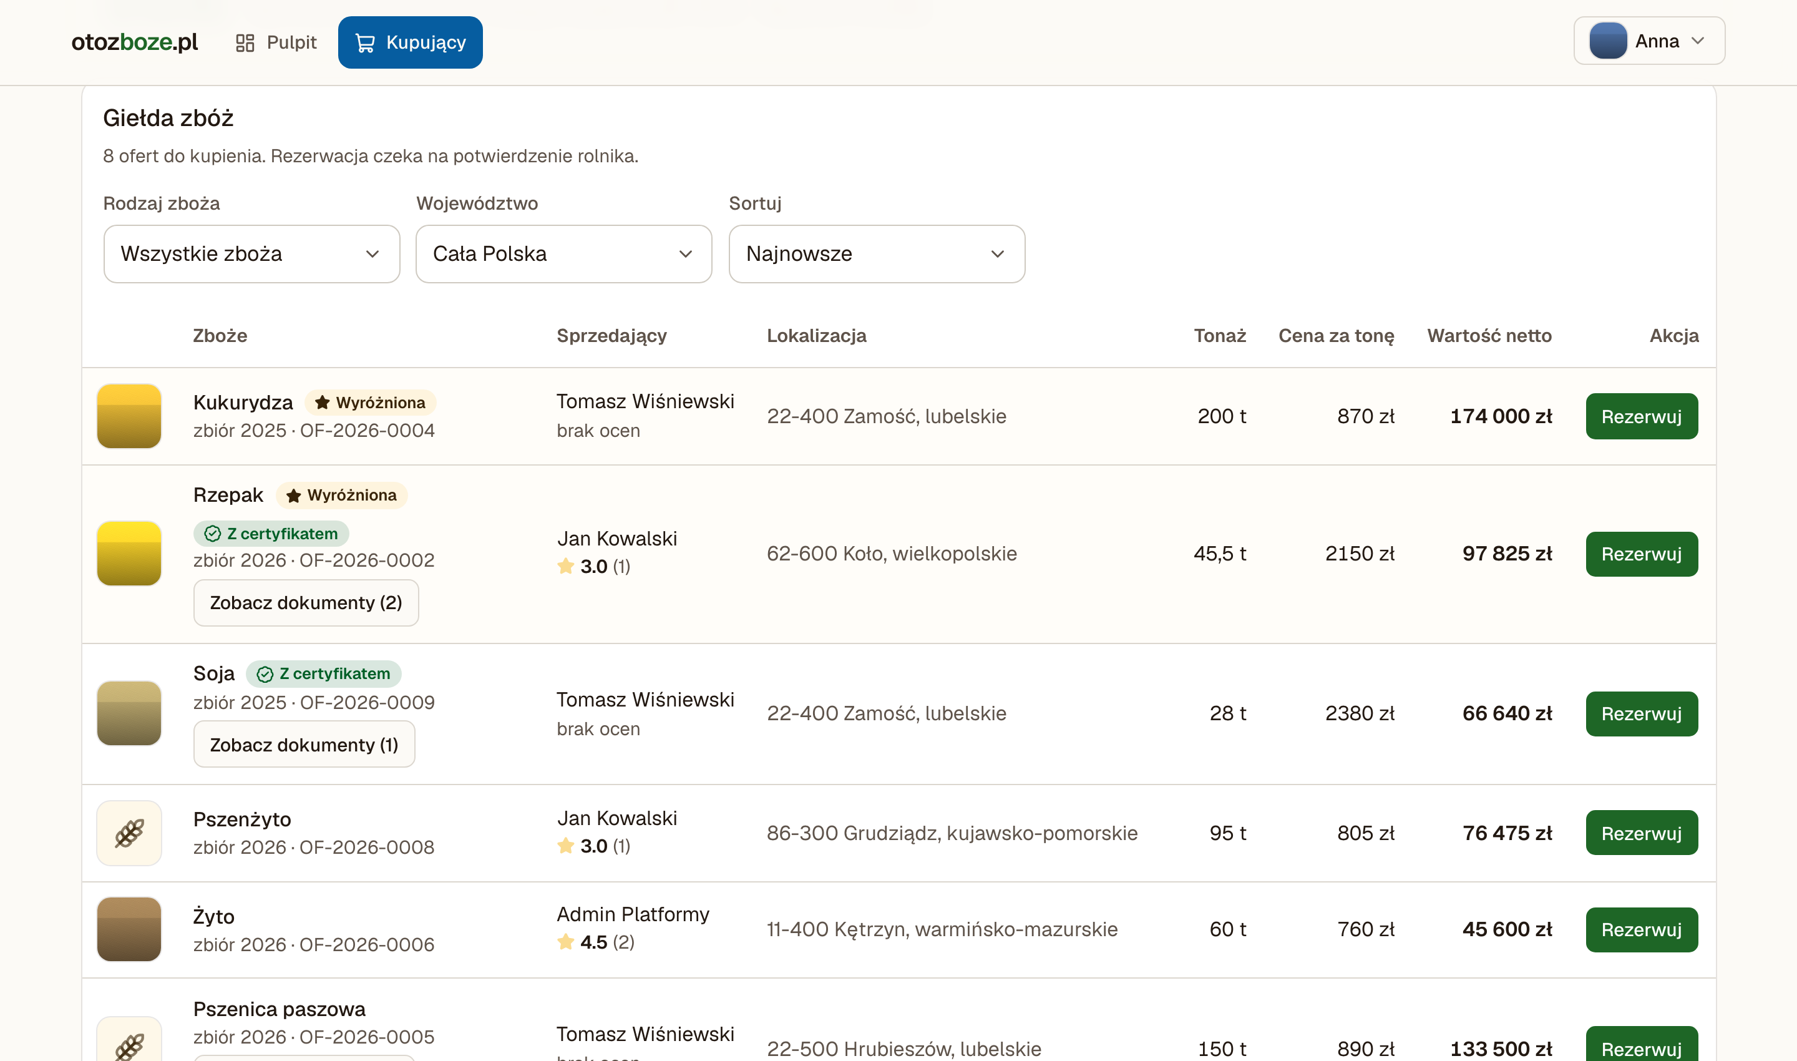This screenshot has height=1061, width=1797.
Task: Click location 86-300 Grudziądz, kujawsko-pomorskie
Action: pos(952,833)
